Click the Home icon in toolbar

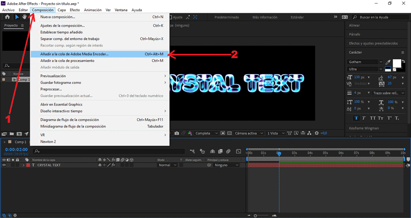(x=7, y=17)
